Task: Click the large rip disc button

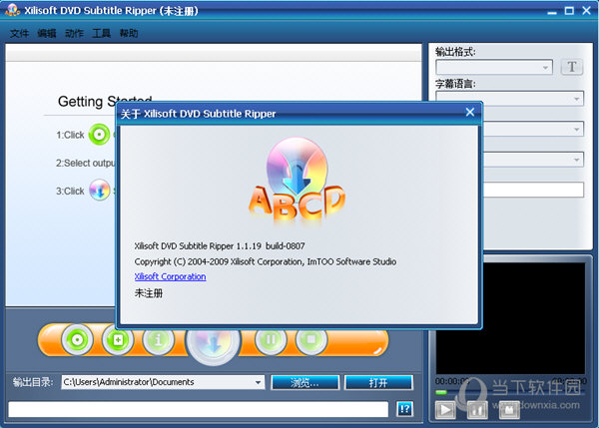Action: point(214,345)
